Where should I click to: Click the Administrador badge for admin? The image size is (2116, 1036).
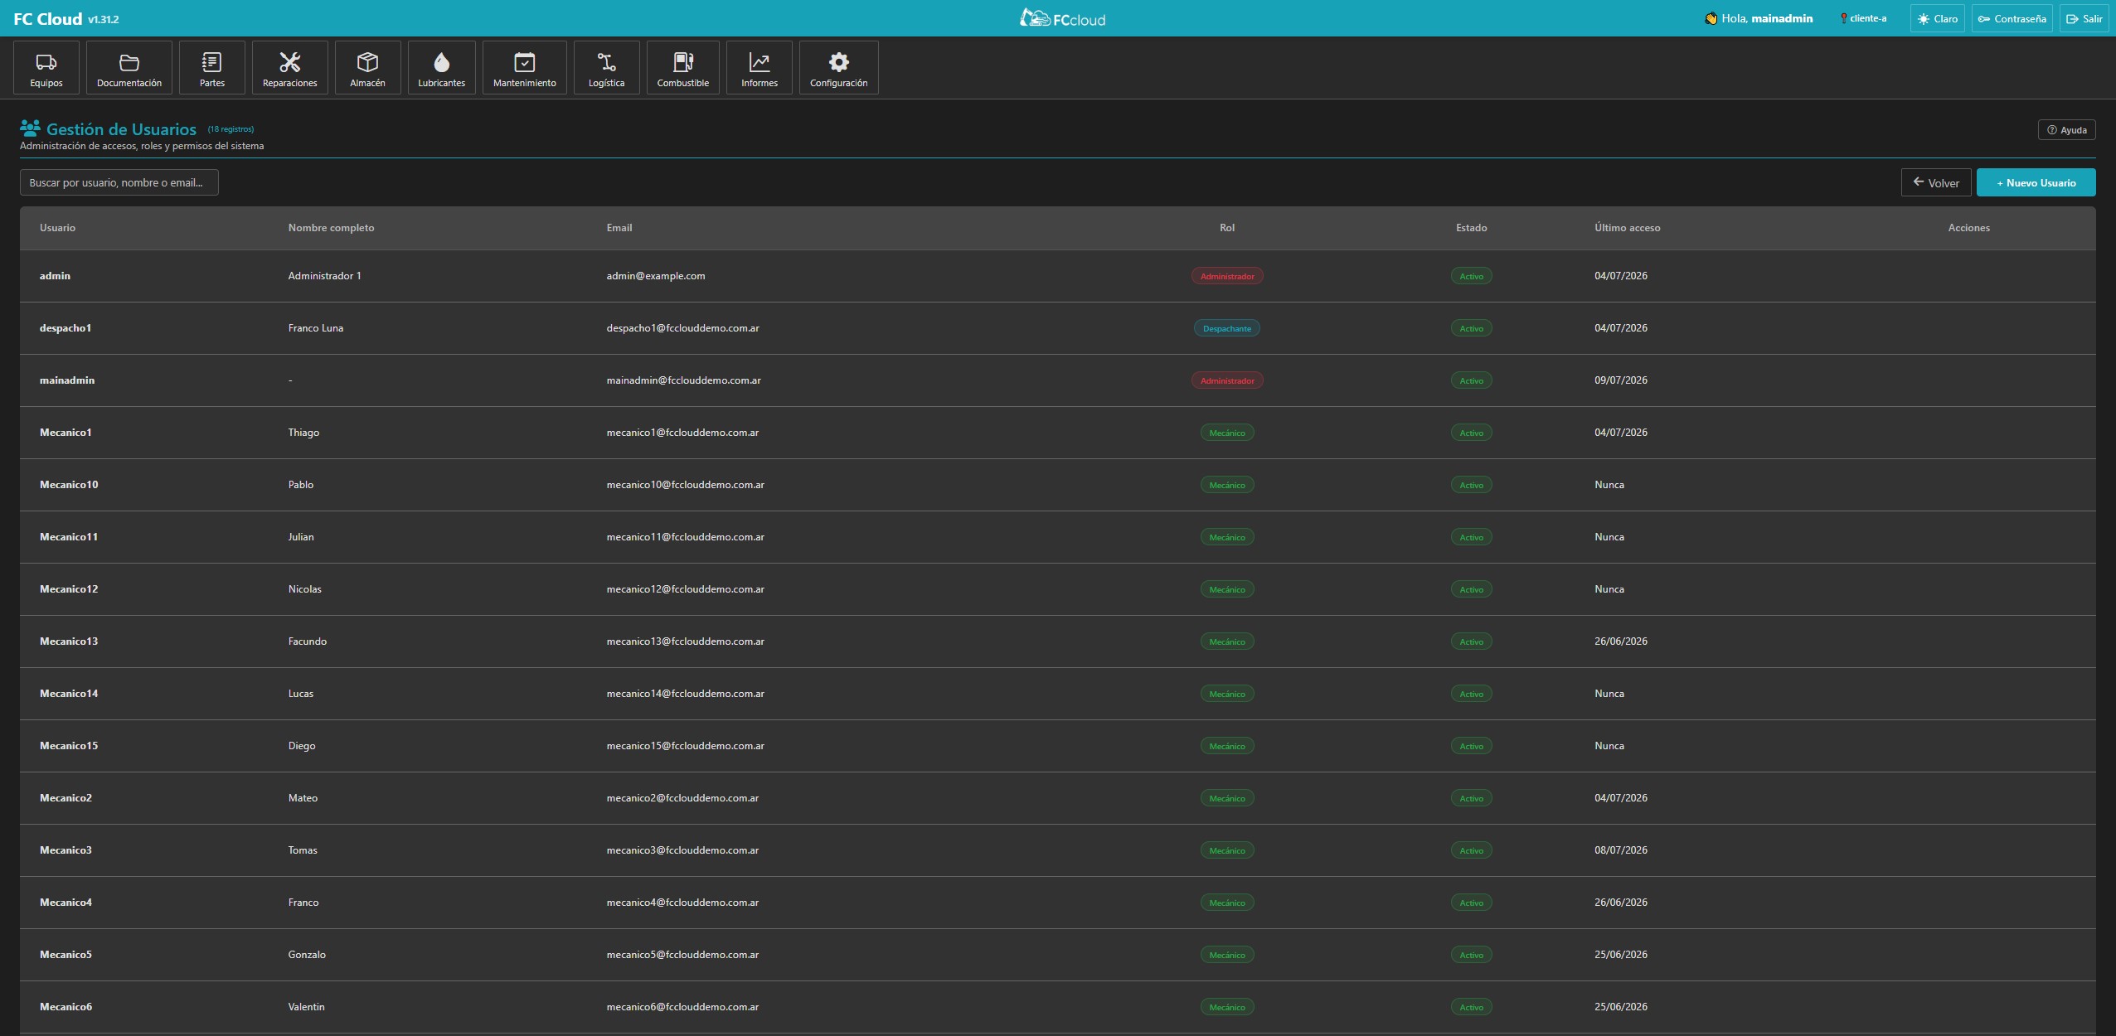tap(1227, 276)
